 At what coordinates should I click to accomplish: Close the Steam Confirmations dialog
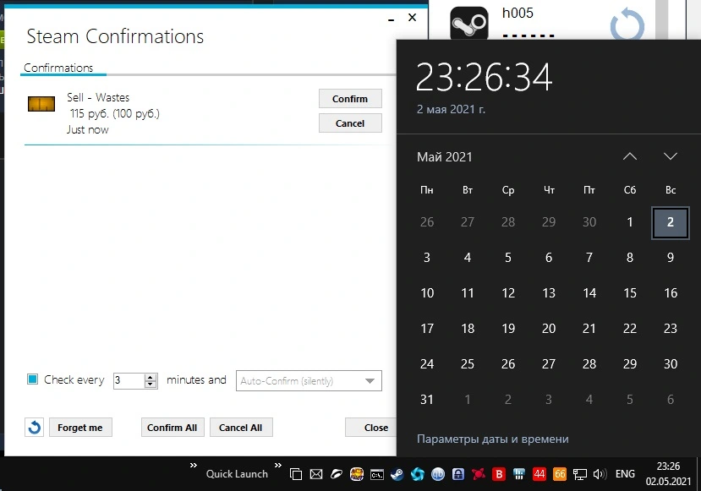pos(370,428)
